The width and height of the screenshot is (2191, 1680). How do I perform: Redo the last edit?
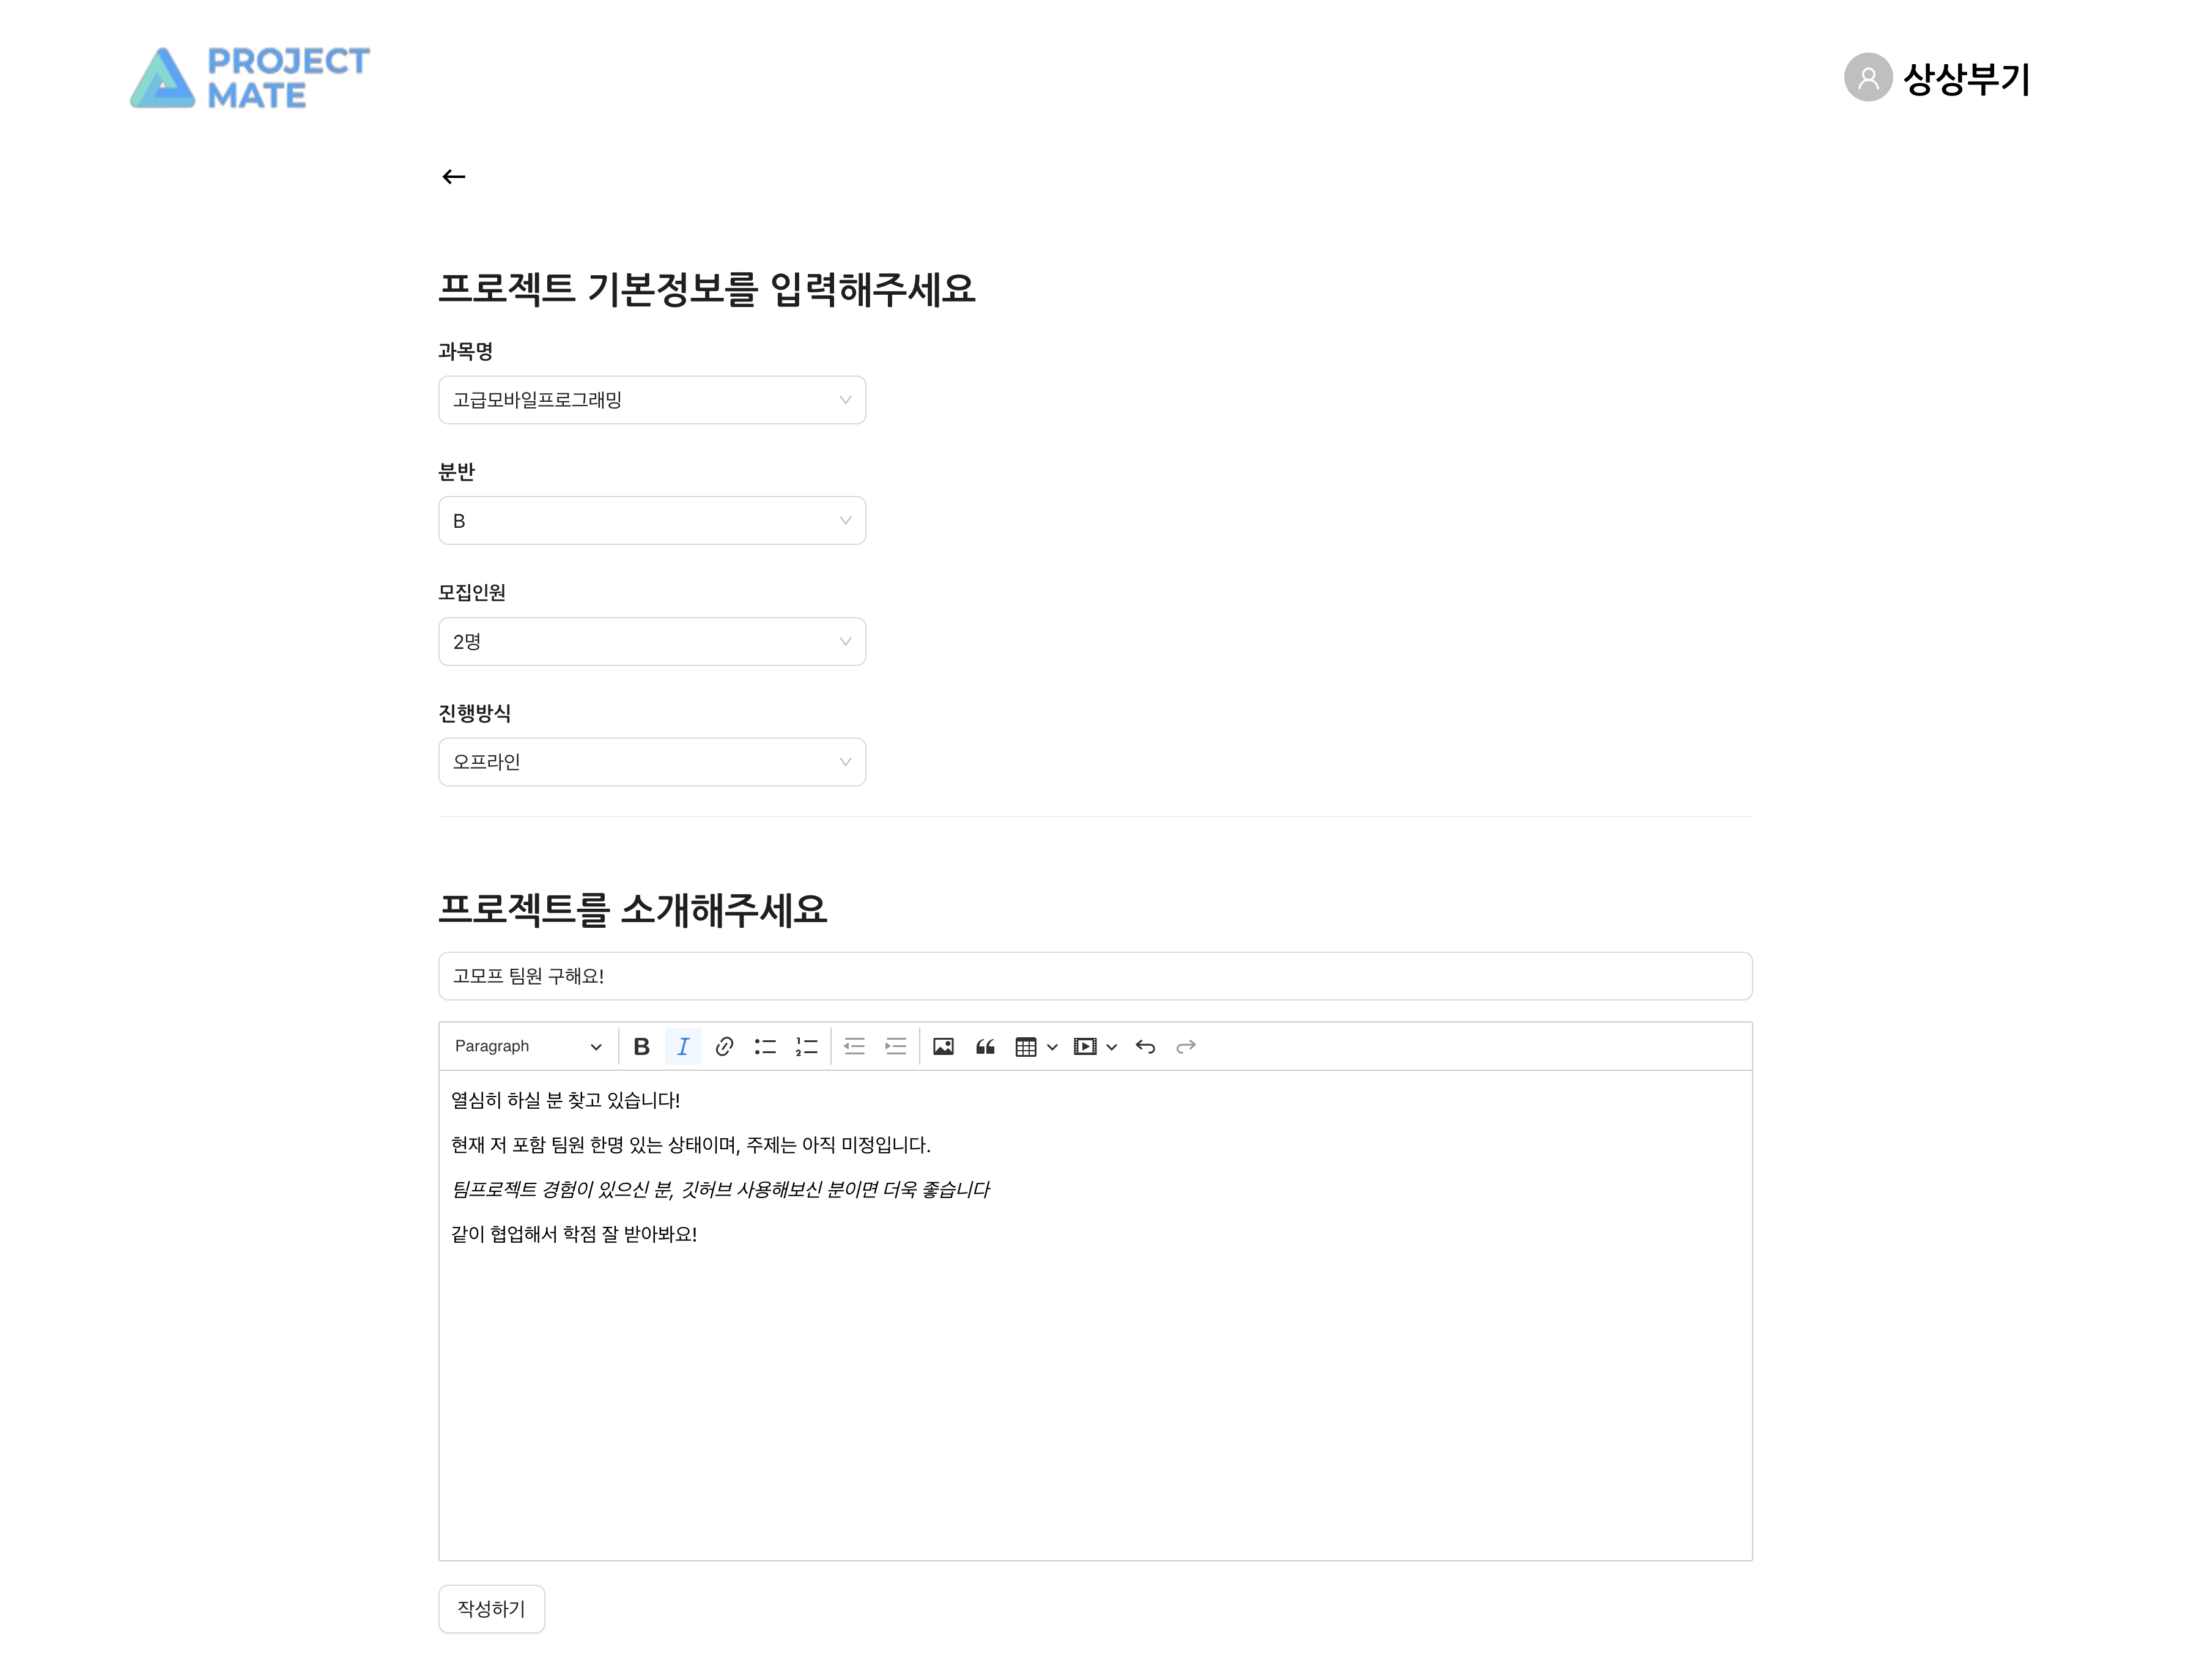[1186, 1046]
